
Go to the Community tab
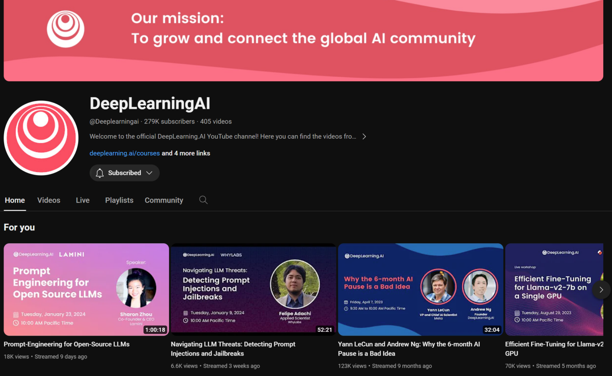tap(164, 200)
